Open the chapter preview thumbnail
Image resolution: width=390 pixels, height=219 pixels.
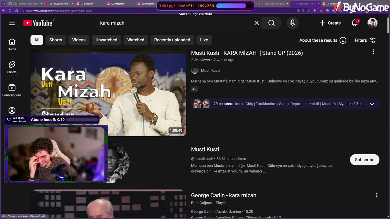coord(202,104)
